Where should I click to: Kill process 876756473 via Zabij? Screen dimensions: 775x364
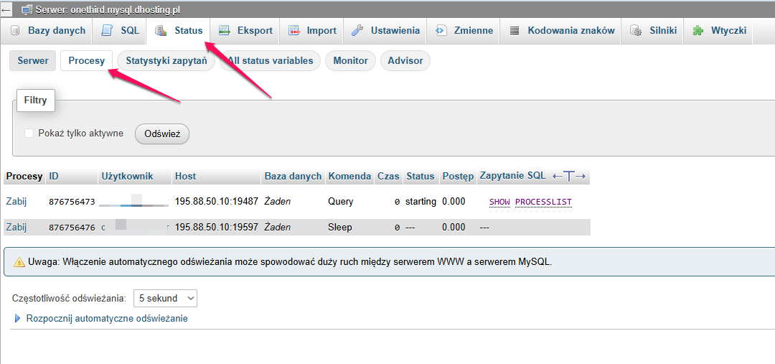(x=16, y=202)
